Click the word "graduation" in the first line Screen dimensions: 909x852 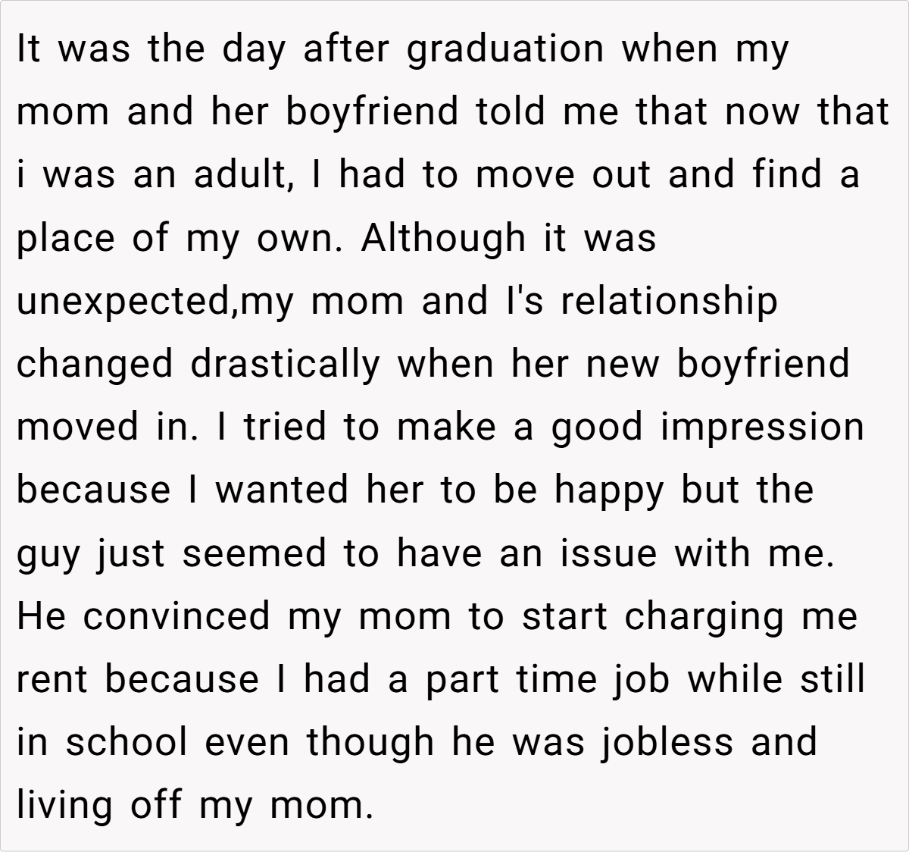click(x=505, y=50)
